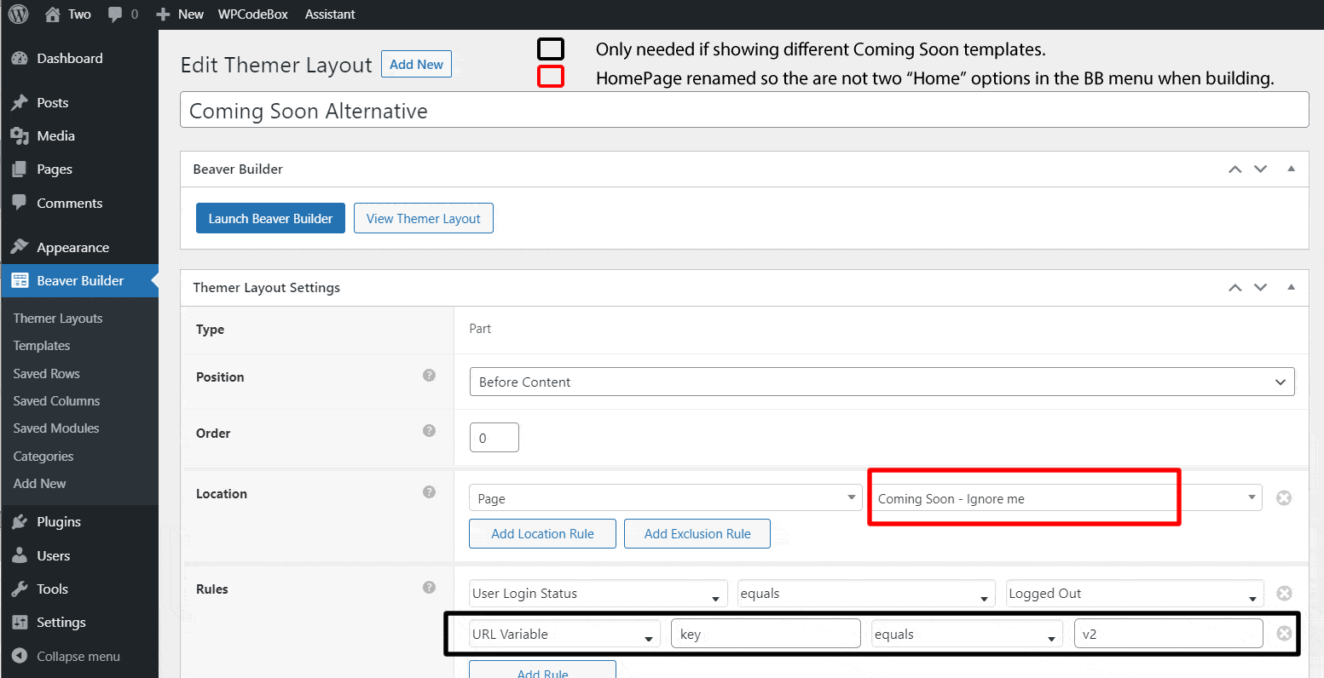Open Assistant in admin bar
1324x678 pixels.
tap(330, 14)
